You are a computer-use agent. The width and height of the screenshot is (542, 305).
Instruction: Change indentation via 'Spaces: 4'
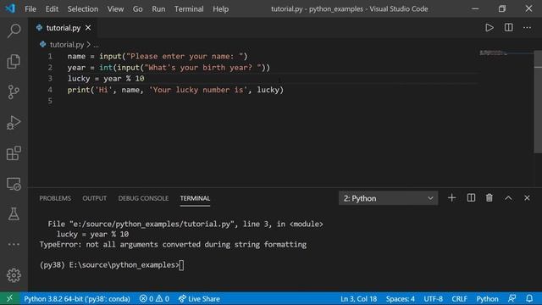click(x=401, y=299)
